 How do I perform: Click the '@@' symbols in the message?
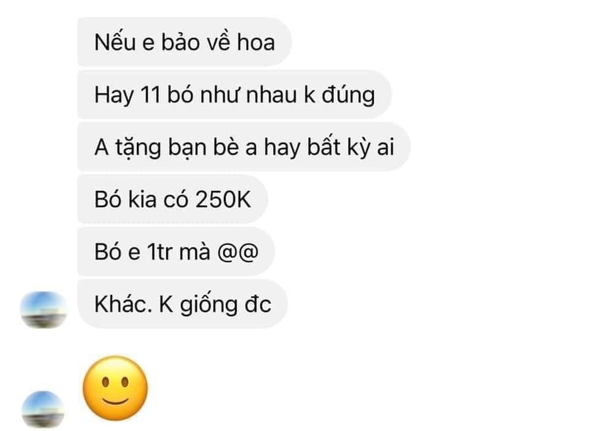point(238,252)
